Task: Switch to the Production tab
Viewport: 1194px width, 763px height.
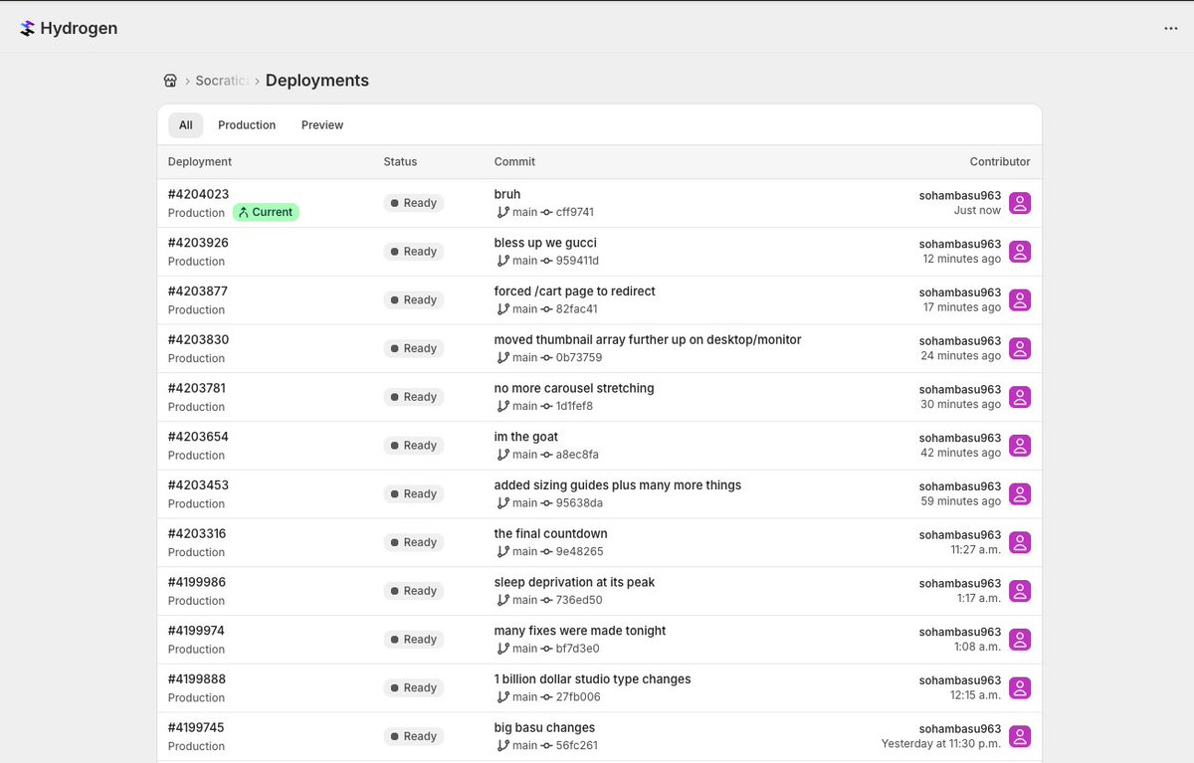Action: click(x=247, y=125)
